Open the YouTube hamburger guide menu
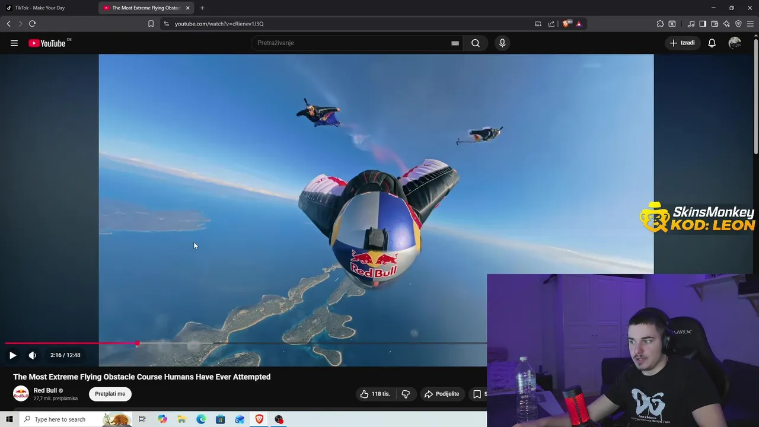Viewport: 759px width, 427px height. coord(14,43)
